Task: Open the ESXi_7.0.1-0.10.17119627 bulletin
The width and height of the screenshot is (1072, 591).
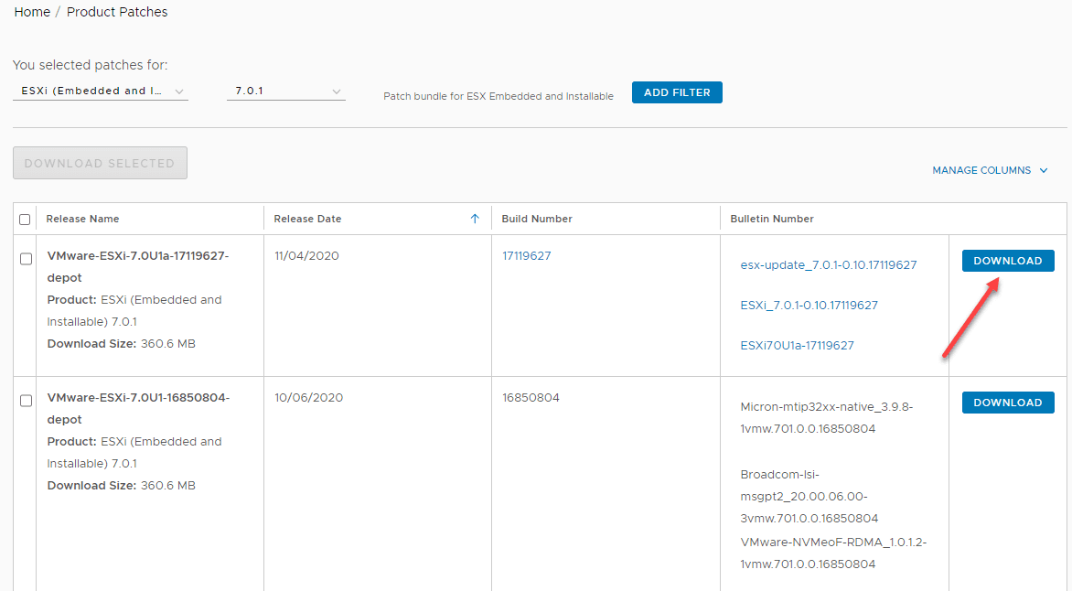Action: click(809, 305)
